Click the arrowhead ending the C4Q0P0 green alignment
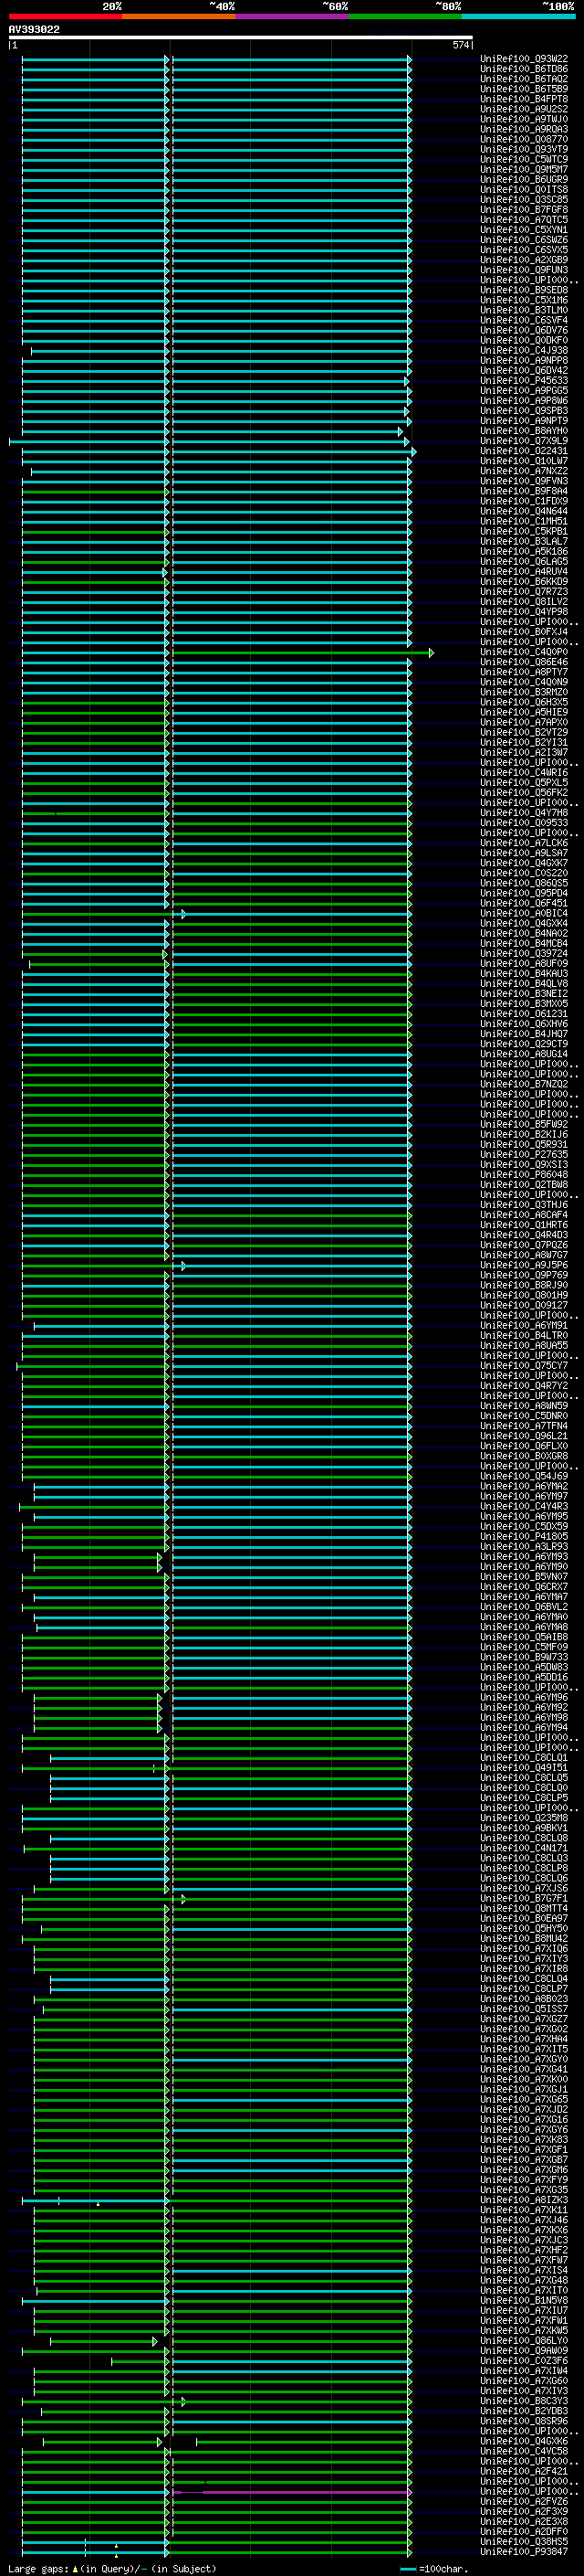This screenshot has height=2576, width=584. 432,653
